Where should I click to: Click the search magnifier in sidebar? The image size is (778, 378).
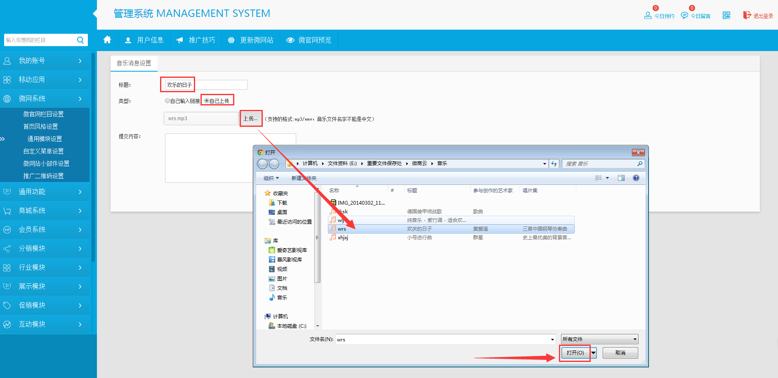80,40
